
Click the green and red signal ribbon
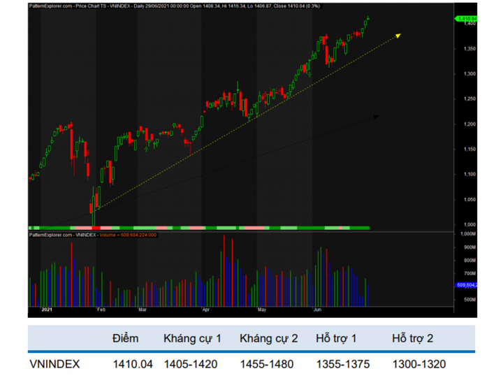pyautogui.click(x=199, y=228)
